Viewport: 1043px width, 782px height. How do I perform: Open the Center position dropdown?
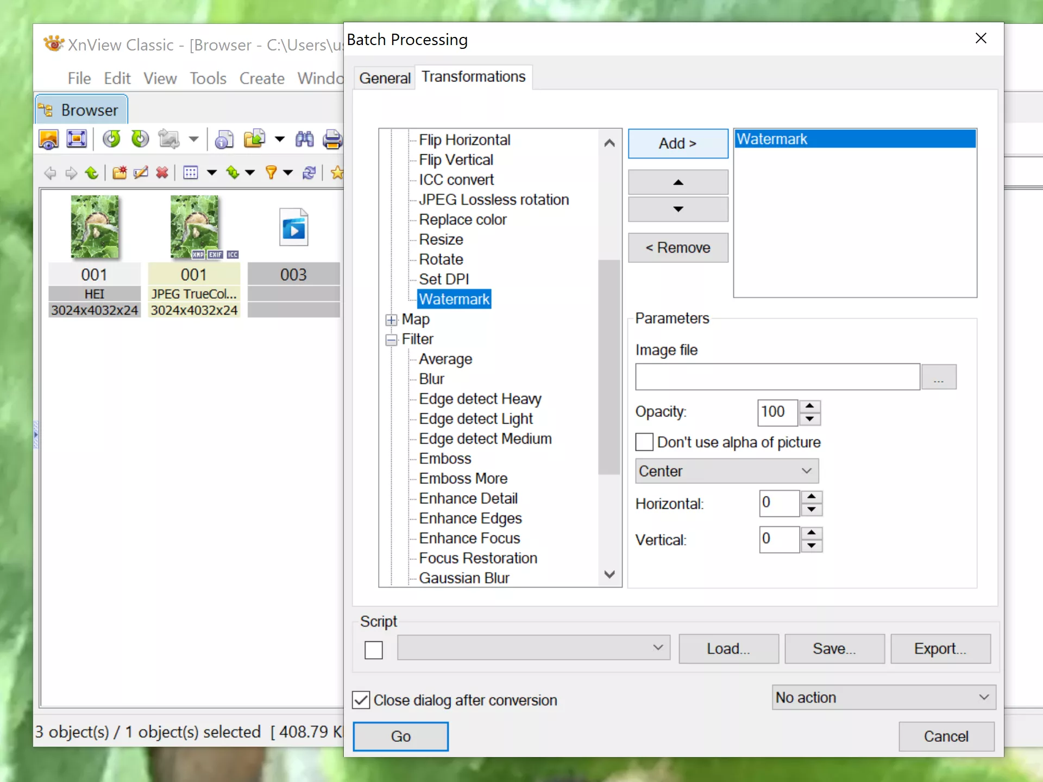tap(727, 471)
